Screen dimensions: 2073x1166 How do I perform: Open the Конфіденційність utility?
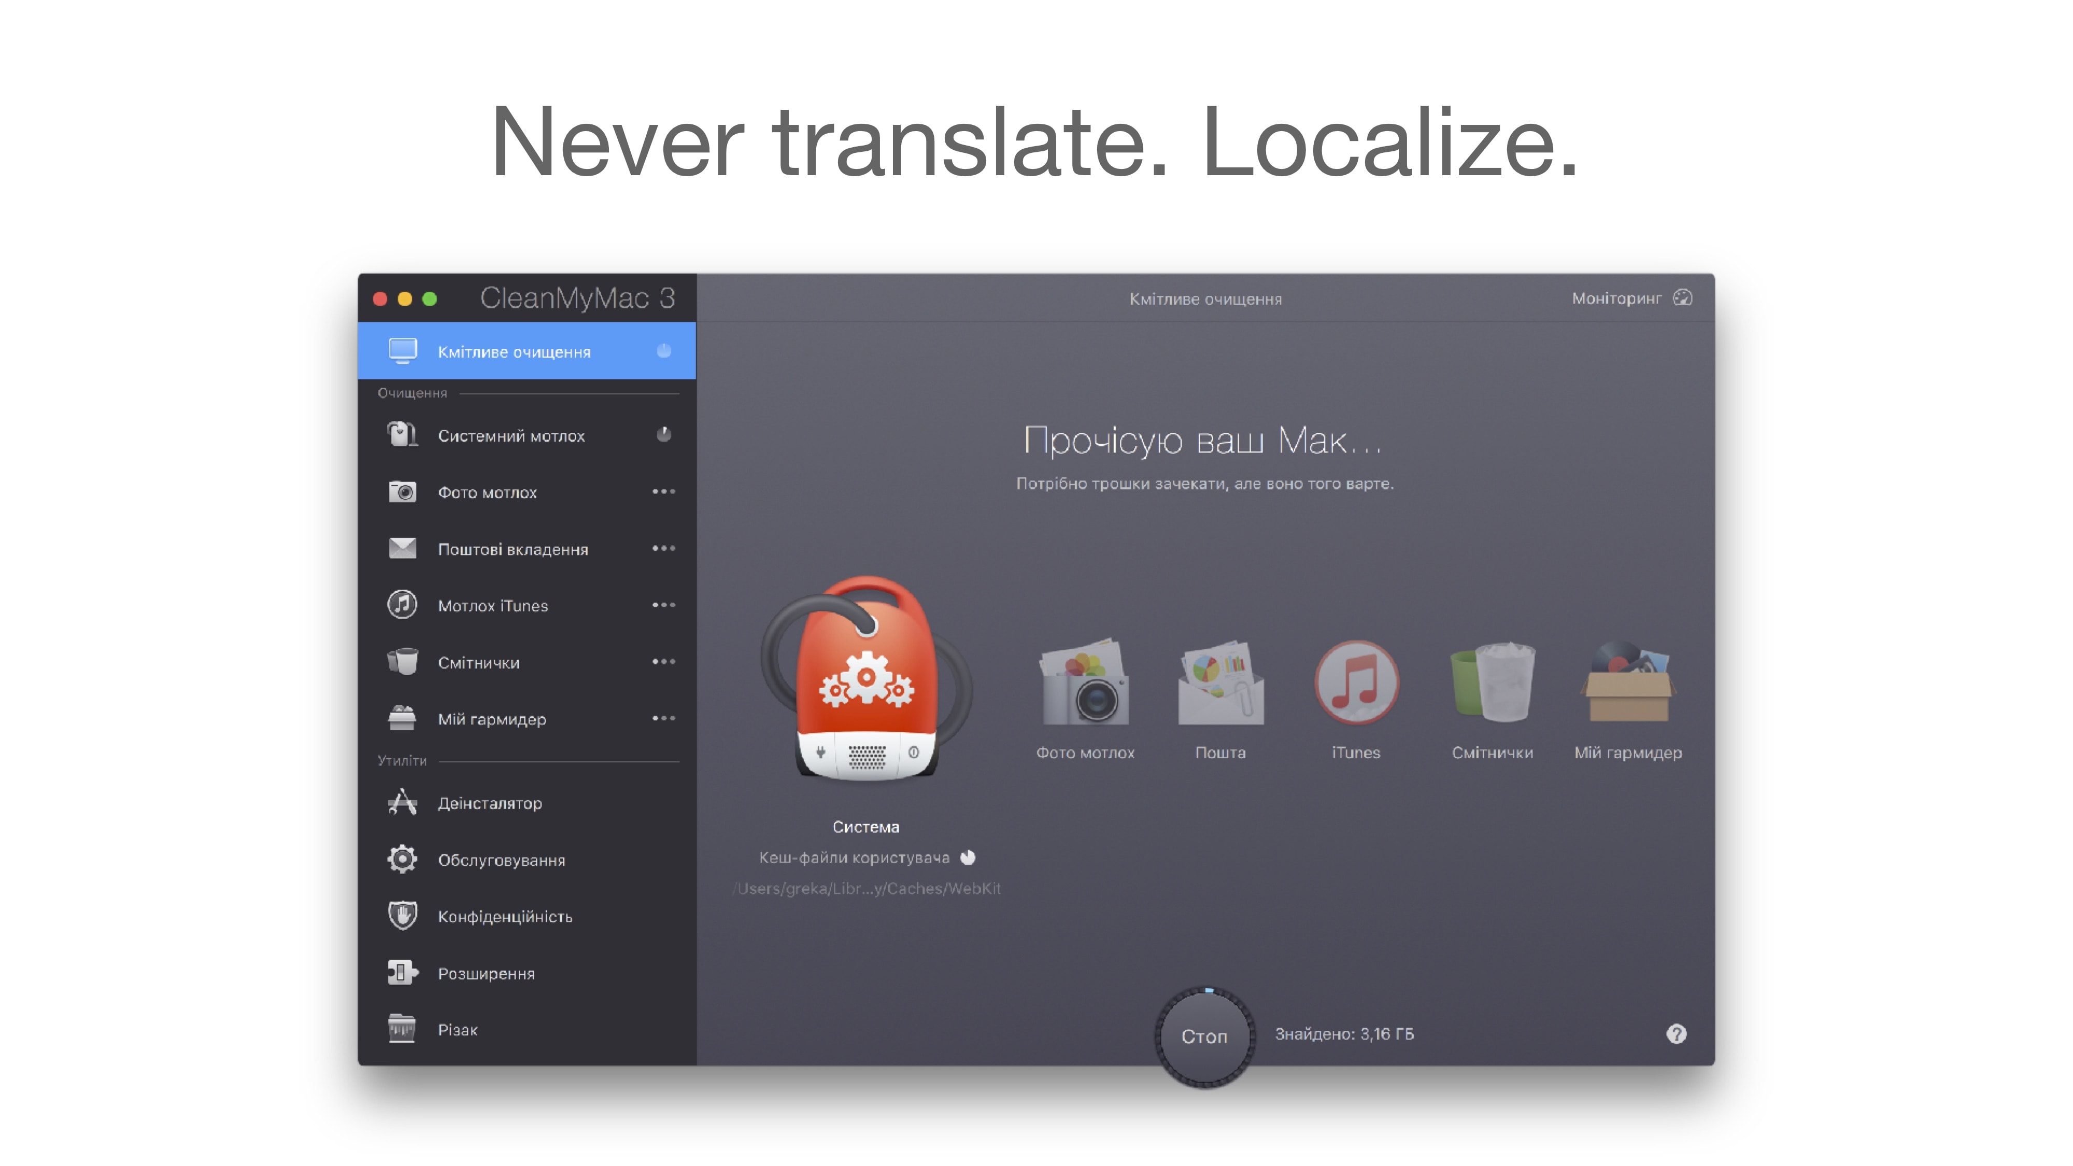coord(527,917)
